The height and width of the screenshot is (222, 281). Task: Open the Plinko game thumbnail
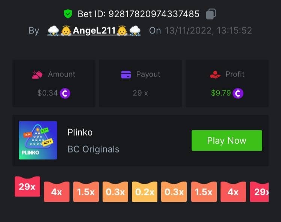pyautogui.click(x=38, y=140)
